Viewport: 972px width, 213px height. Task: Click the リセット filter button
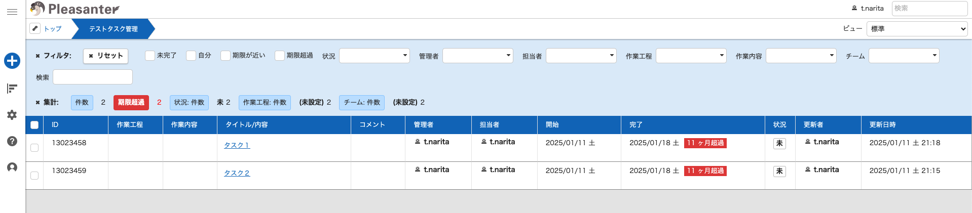point(105,56)
